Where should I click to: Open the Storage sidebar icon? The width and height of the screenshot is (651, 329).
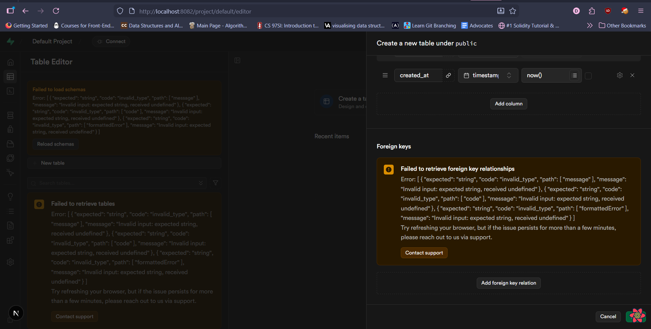11,144
